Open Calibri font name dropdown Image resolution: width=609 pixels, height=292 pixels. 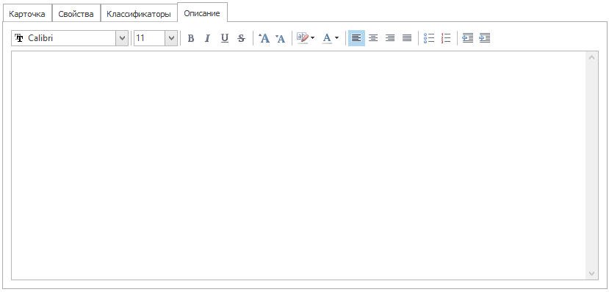pos(123,38)
